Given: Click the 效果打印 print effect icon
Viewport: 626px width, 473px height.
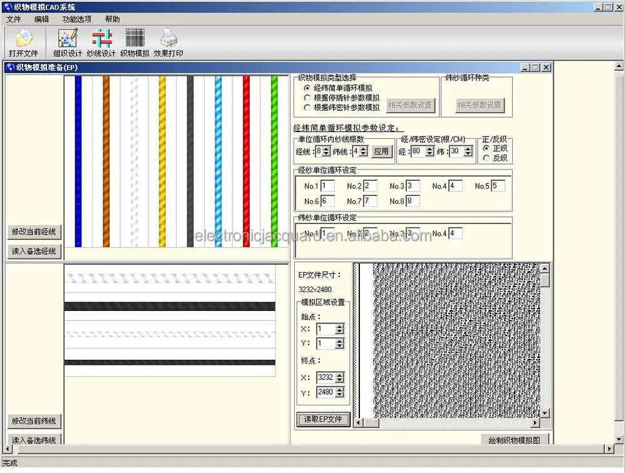Looking at the screenshot, I should (168, 43).
